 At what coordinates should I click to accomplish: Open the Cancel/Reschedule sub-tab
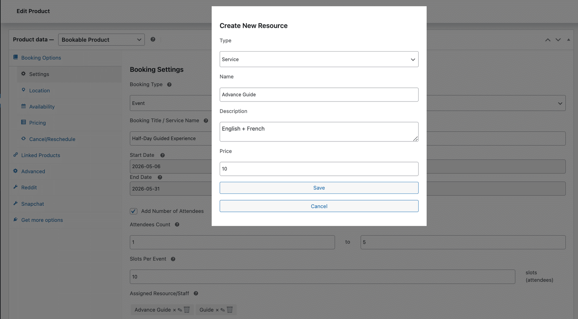(x=52, y=139)
